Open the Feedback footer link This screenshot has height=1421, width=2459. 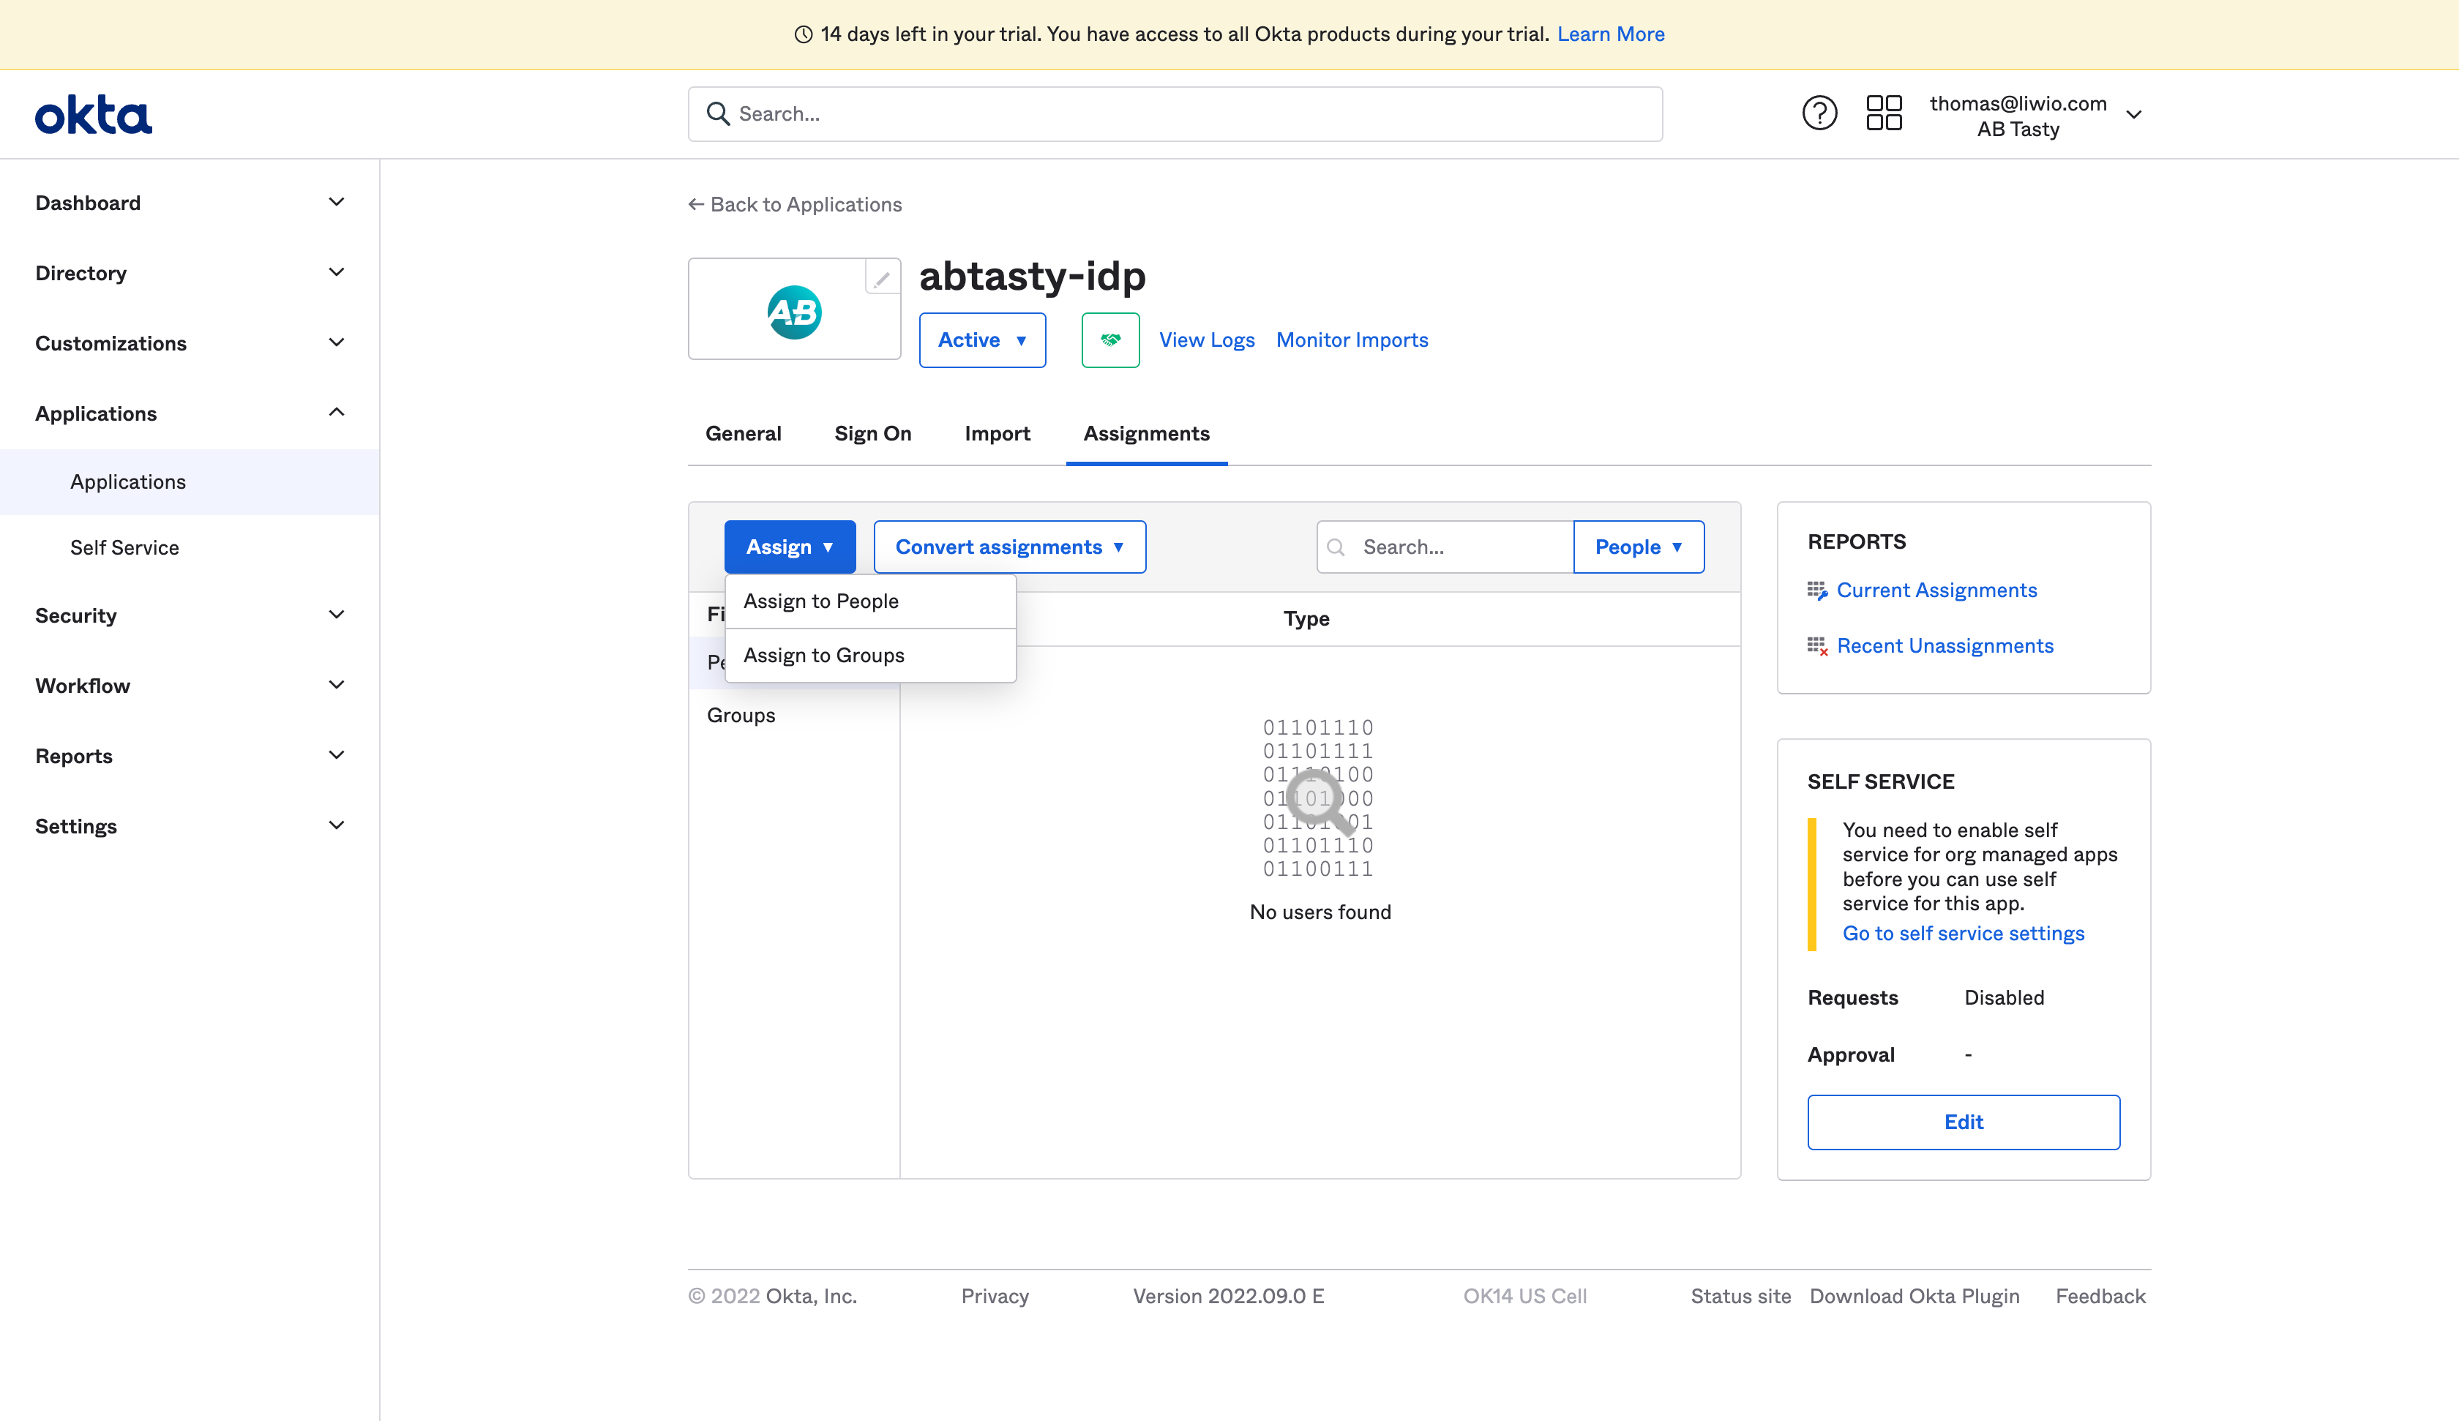tap(2100, 1297)
